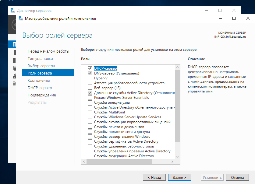Check Службы активации корпоративных лицензий
Screen dimensions: 255x184
coord(90,122)
